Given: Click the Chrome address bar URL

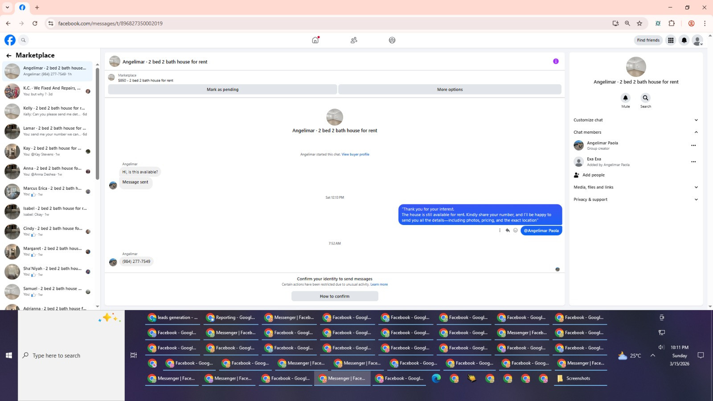Looking at the screenshot, I should [x=111, y=23].
